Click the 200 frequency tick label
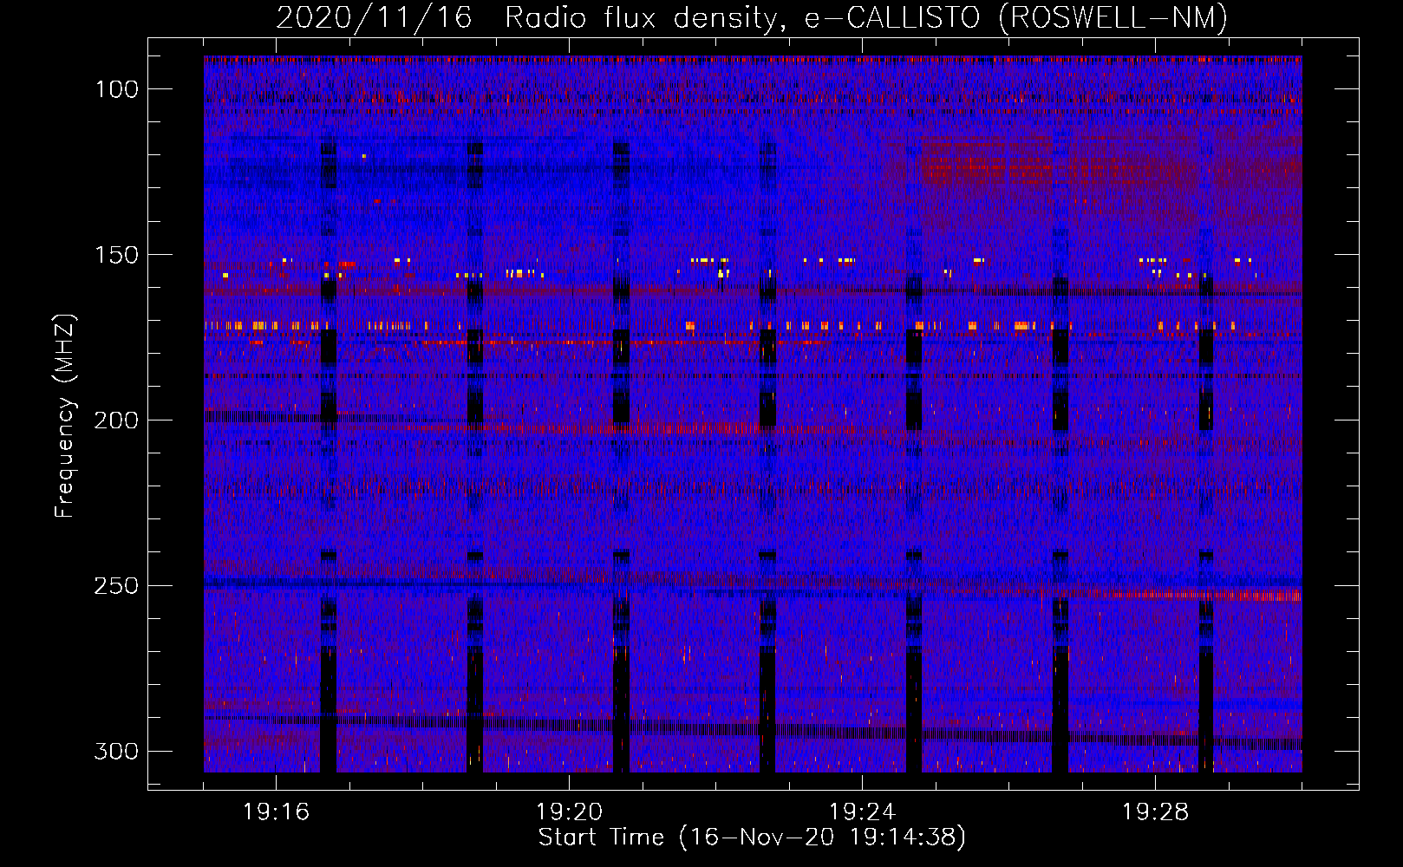This screenshot has height=867, width=1403. click(116, 420)
